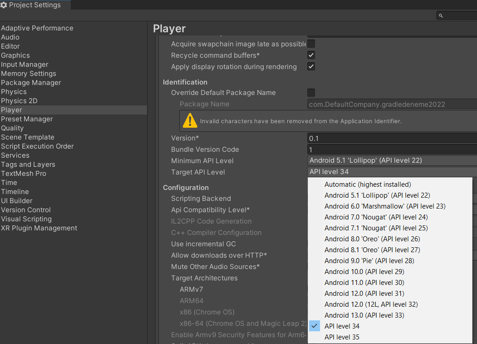Uncheck Apply display rotation during rendering
The width and height of the screenshot is (477, 344).
tap(311, 67)
